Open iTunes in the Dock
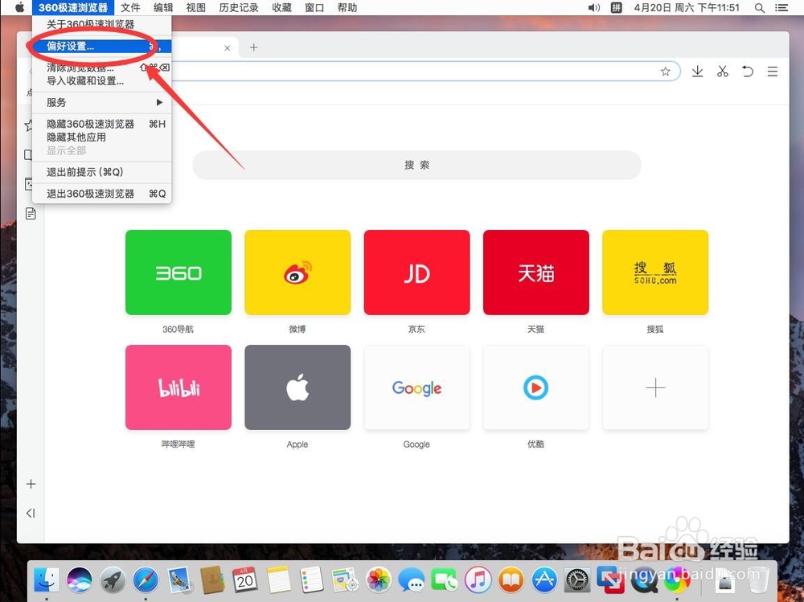The height and width of the screenshot is (602, 804). tap(478, 580)
